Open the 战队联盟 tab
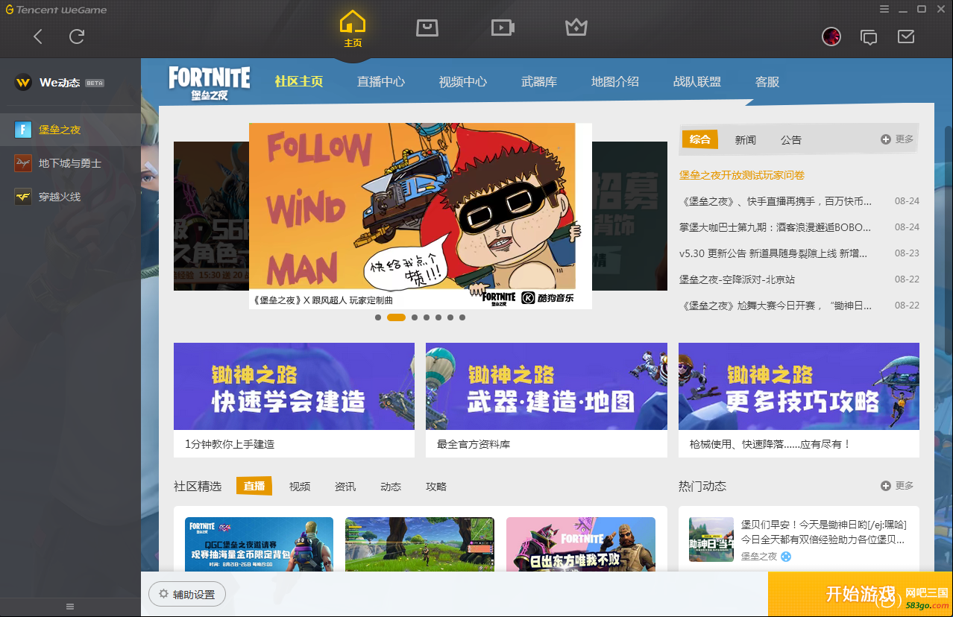This screenshot has width=953, height=617. (x=697, y=81)
